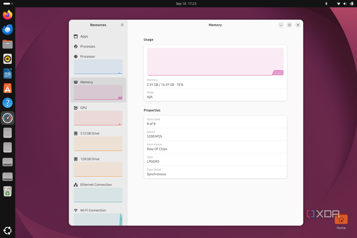Select the Memory sidebar entry
The width and height of the screenshot is (357, 238).
coord(98,90)
